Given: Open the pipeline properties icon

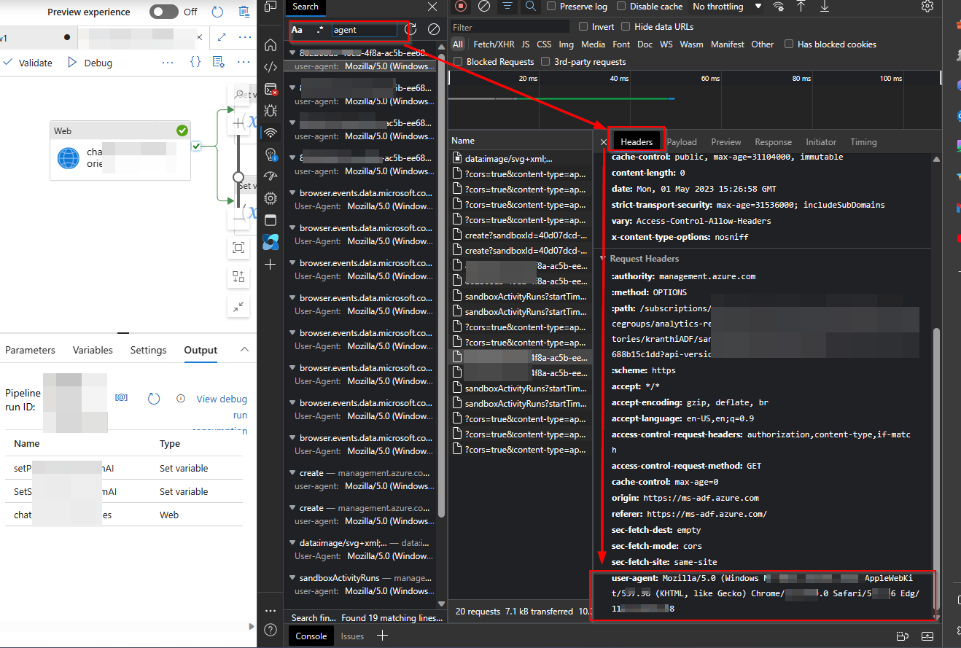Looking at the screenshot, I should tap(218, 63).
